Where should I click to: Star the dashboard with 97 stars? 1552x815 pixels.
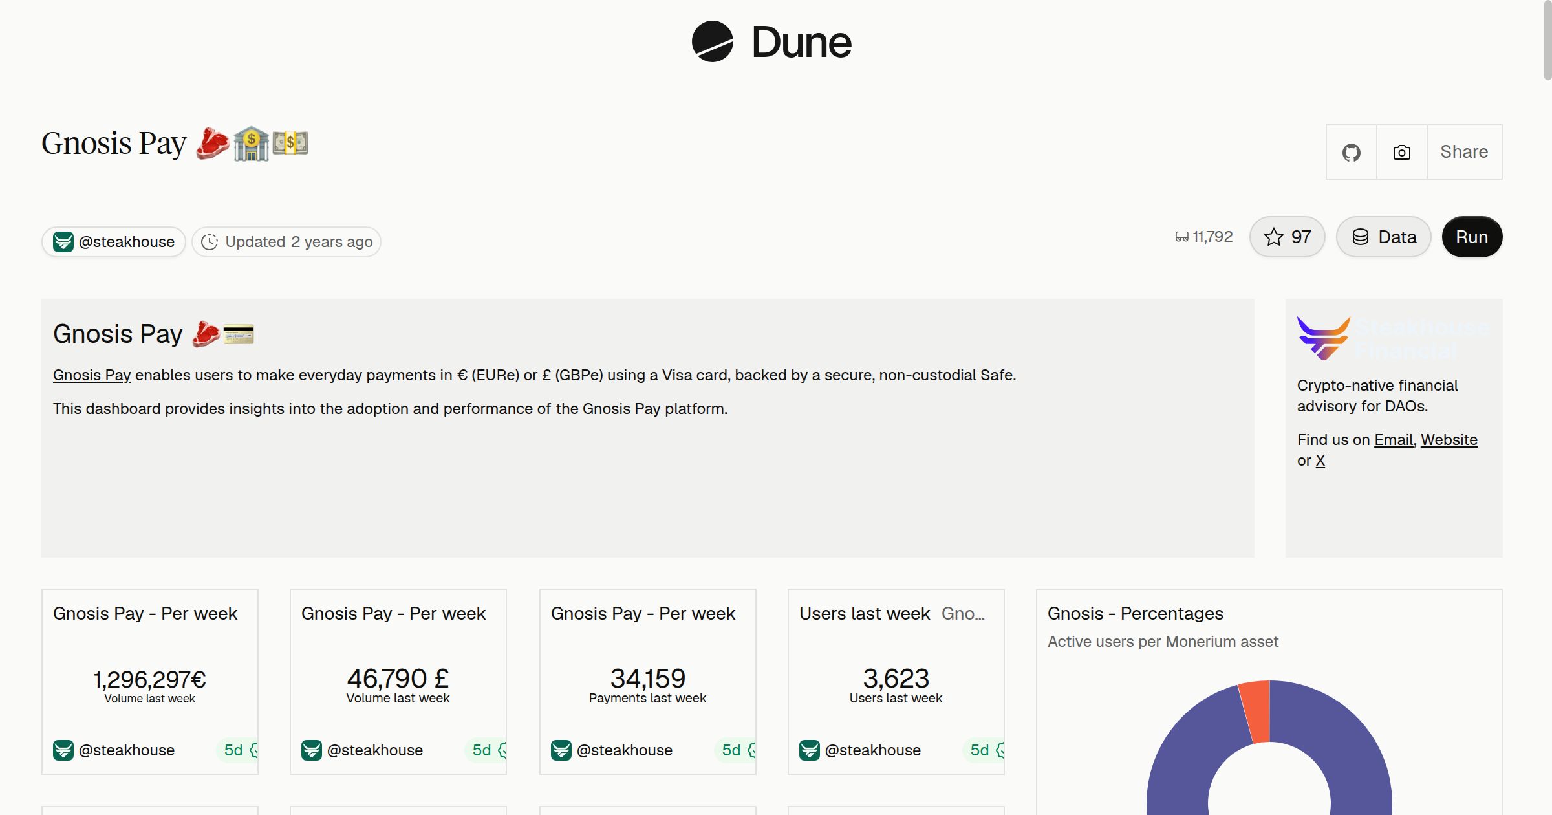[1287, 237]
